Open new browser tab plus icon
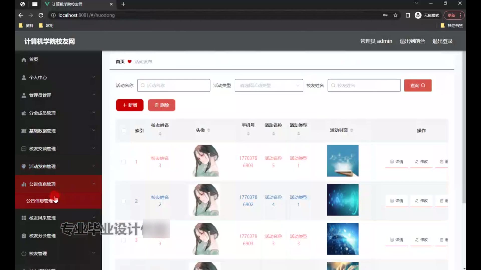The height and width of the screenshot is (270, 481). click(123, 4)
